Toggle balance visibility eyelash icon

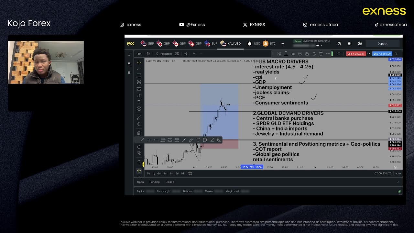click(318, 46)
